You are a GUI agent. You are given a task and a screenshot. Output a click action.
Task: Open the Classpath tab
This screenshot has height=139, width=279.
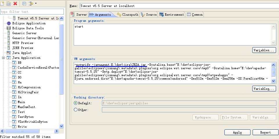(x=128, y=14)
